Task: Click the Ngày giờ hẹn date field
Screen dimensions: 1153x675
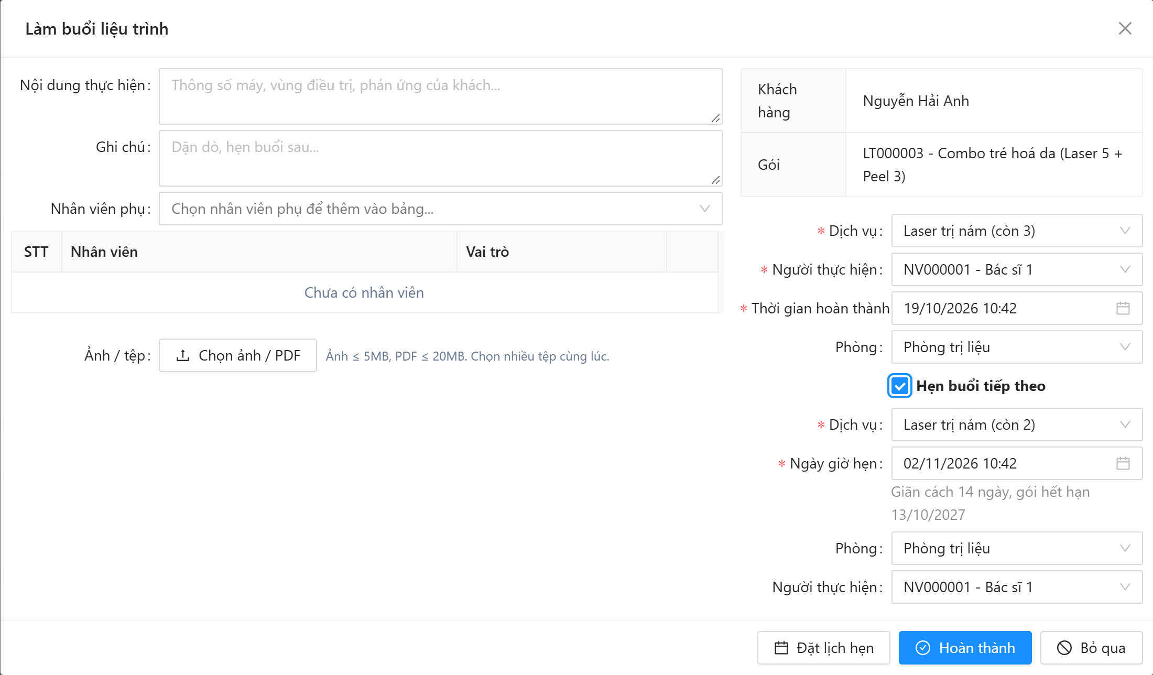Action: pos(1017,463)
